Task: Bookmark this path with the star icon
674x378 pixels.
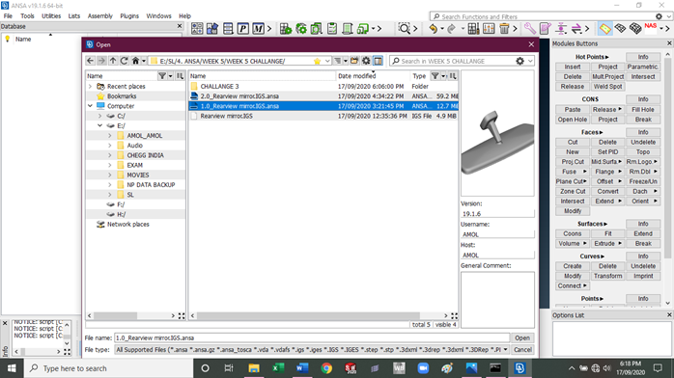Action: 318,62
